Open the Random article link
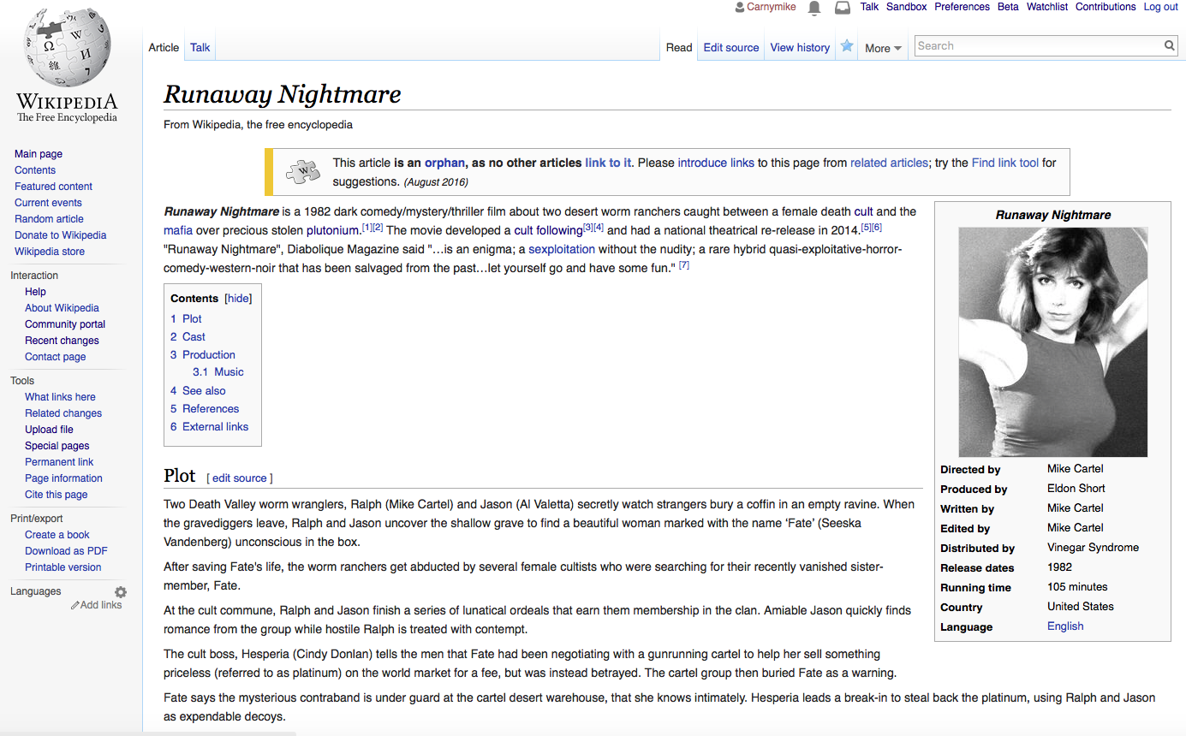The width and height of the screenshot is (1186, 736). (49, 218)
